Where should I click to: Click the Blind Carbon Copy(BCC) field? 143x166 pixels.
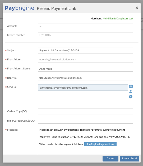click(85, 121)
